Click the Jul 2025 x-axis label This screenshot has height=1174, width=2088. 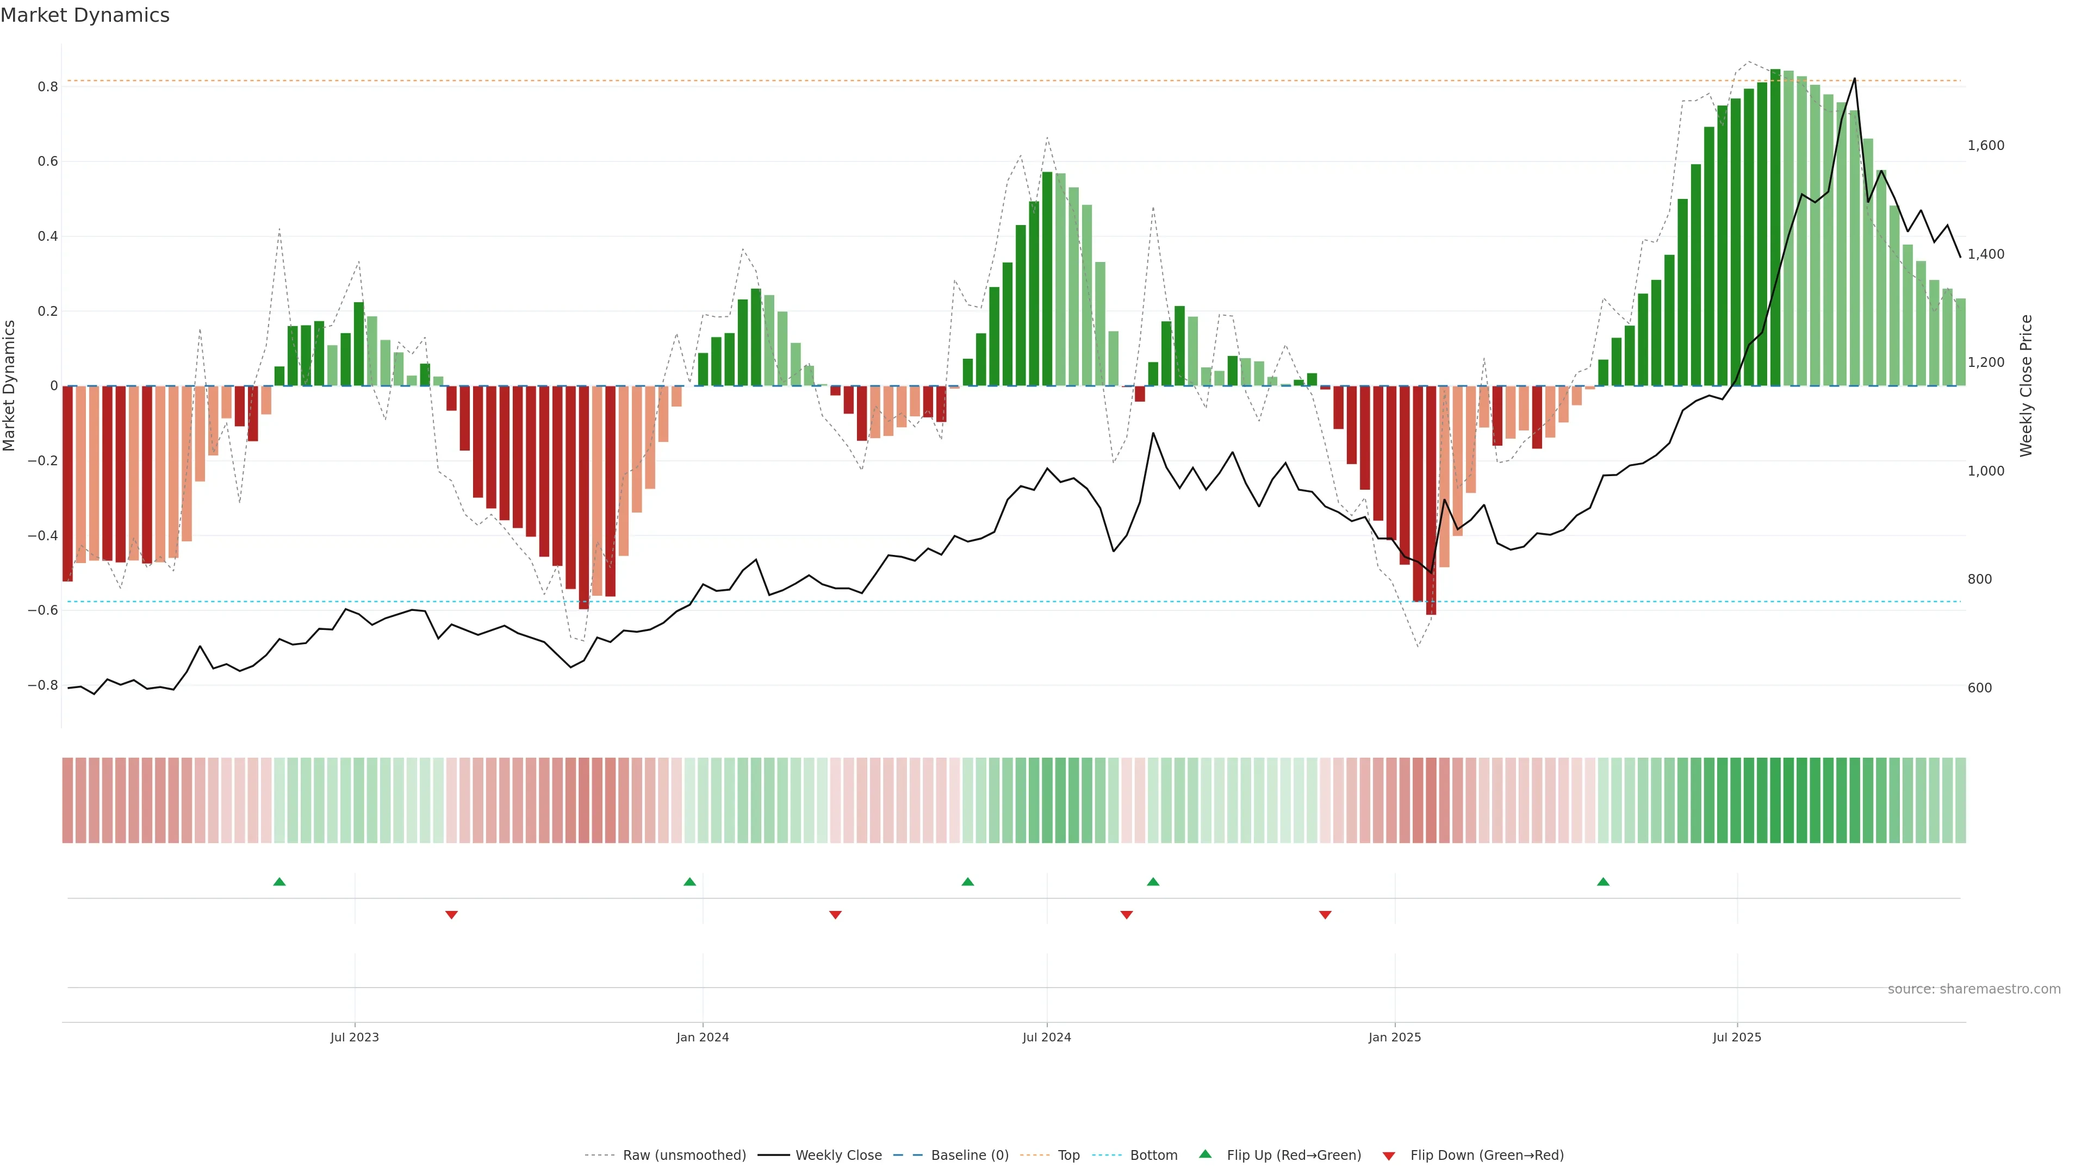pos(1737,1037)
